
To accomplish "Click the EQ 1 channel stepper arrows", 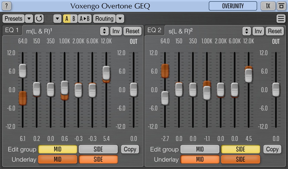I will tap(104, 31).
